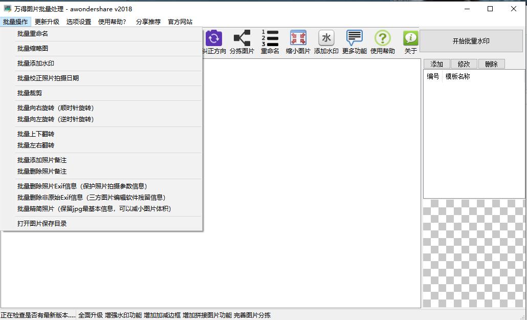The image size is (527, 320).
Task: Click the 修改 template modify button
Action: [464, 63]
